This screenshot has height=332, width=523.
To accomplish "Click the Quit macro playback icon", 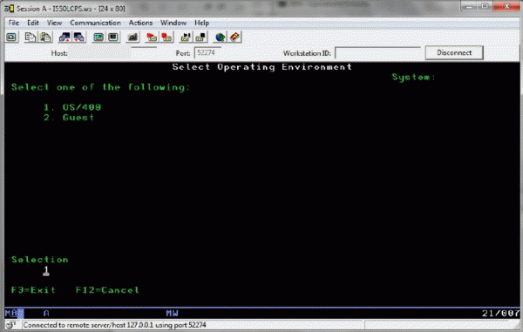I will 200,37.
